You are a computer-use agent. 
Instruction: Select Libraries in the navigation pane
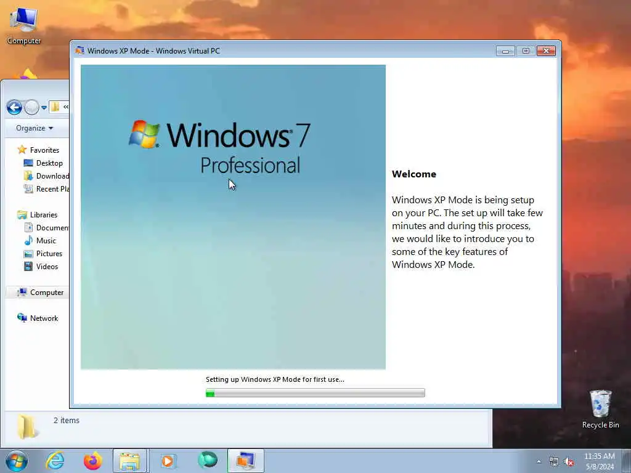coord(38,215)
